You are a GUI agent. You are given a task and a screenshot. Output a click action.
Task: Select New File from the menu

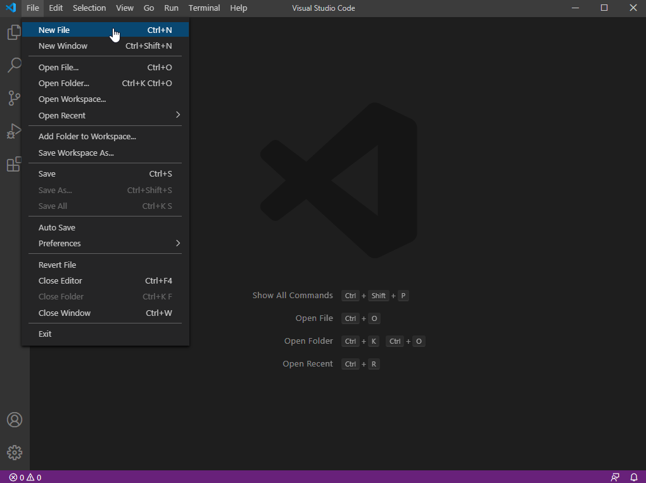tap(54, 30)
